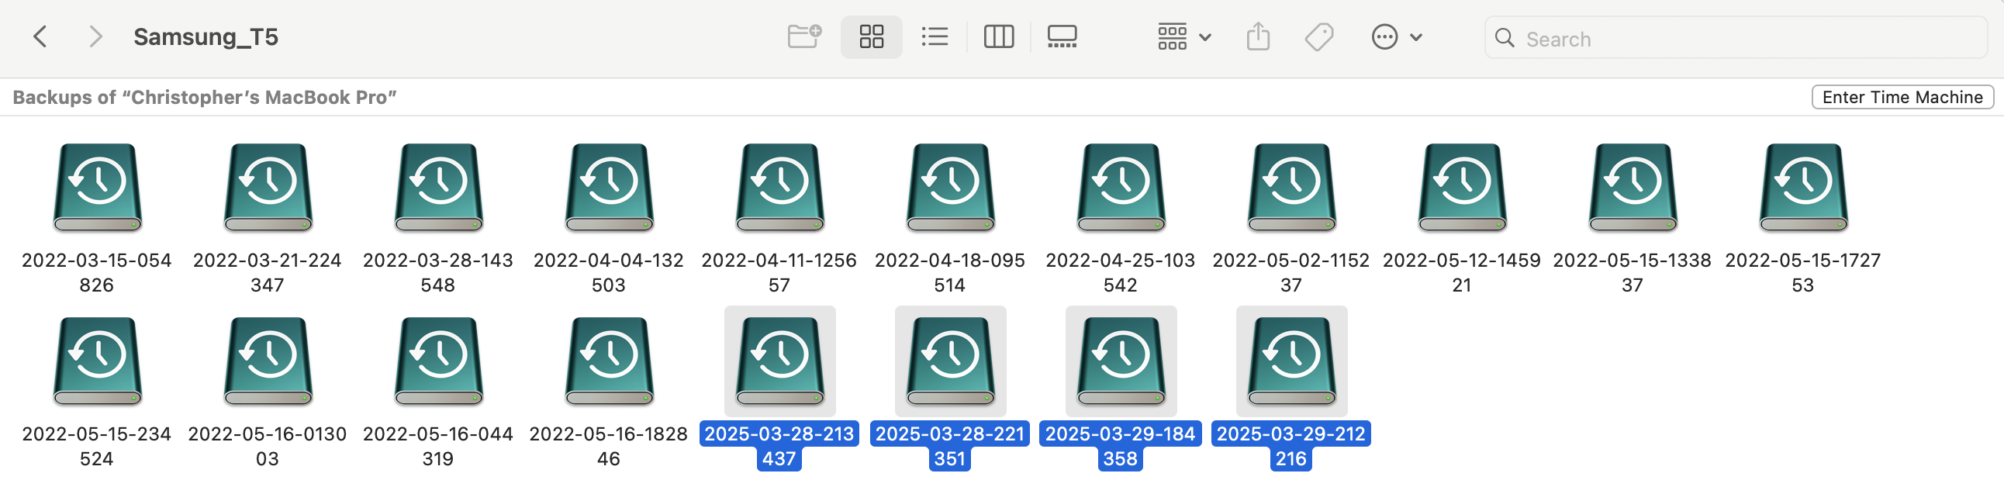Select backup icon 2022-05-15-172753

pyautogui.click(x=1804, y=188)
